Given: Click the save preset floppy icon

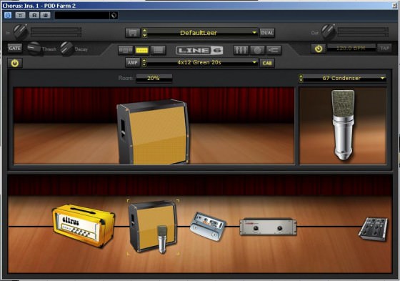Looking at the screenshot, I should (133, 33).
